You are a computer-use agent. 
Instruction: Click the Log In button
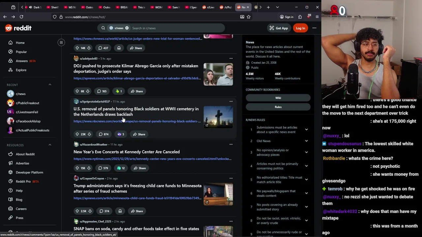pos(300,28)
